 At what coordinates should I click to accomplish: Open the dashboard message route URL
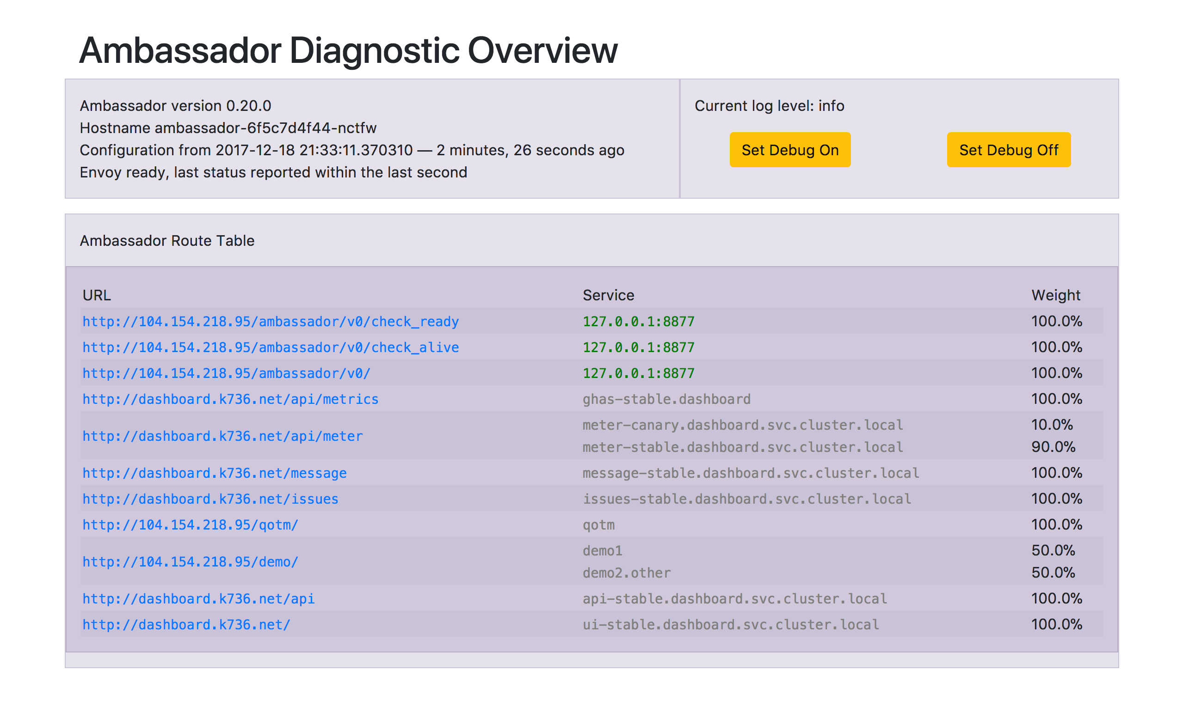click(x=214, y=473)
